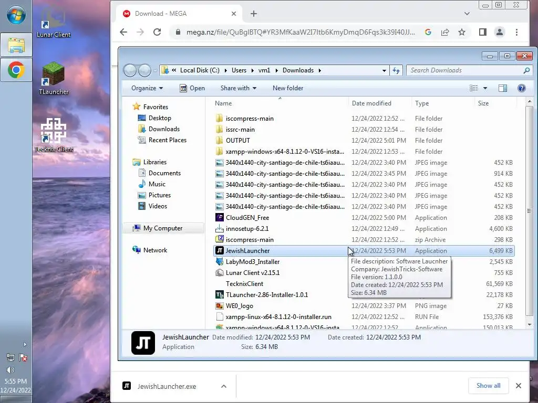Select the CloudGEN_Free application file
This screenshot has height=403, width=538.
(x=364, y=218)
